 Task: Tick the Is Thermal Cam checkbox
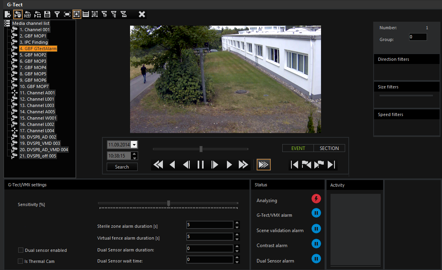20,261
